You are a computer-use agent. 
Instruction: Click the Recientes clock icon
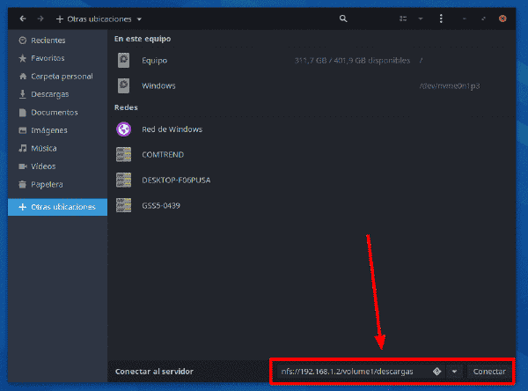(x=23, y=41)
